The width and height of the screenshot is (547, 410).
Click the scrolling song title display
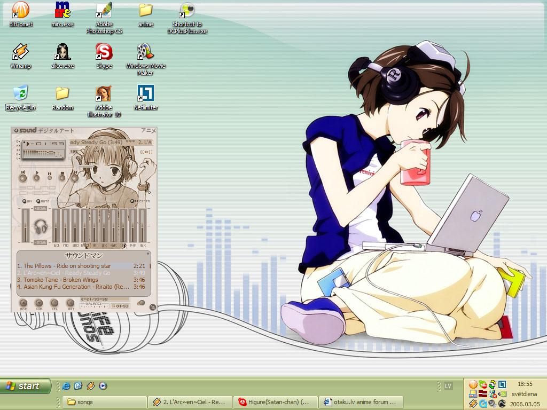tap(111, 142)
